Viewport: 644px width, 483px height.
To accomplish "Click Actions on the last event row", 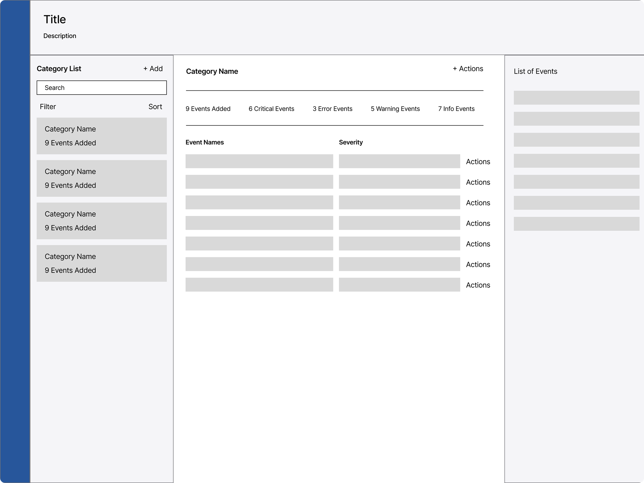I will tap(478, 285).
